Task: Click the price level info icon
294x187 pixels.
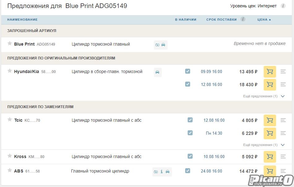Action: click(283, 6)
